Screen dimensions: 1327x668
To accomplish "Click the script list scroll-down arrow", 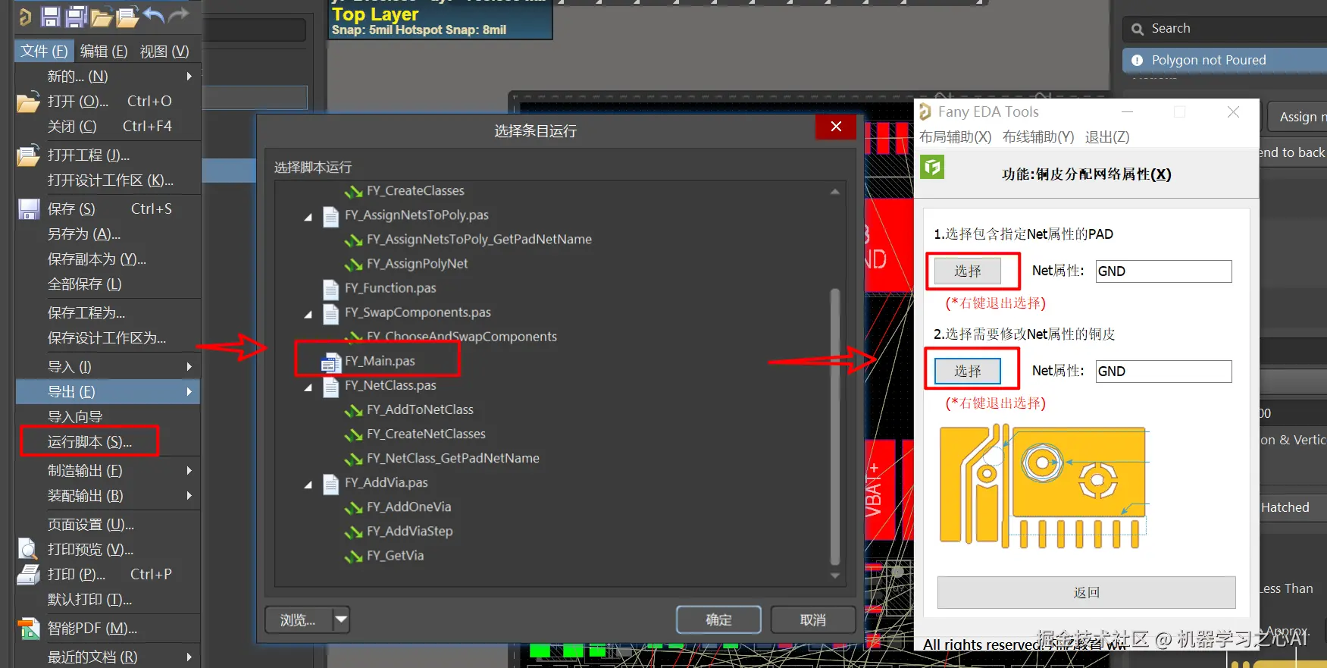I will click(835, 576).
